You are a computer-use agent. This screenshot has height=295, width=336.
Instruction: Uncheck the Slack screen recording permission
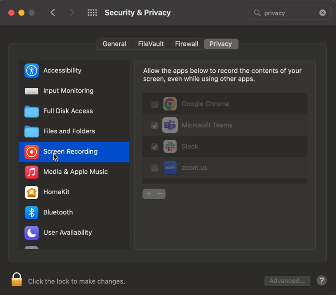coord(154,146)
